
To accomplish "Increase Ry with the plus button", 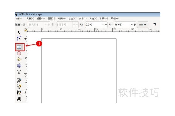I will tap(134, 25).
